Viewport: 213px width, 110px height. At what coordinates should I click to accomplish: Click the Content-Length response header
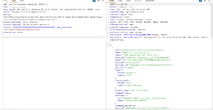[121, 15]
